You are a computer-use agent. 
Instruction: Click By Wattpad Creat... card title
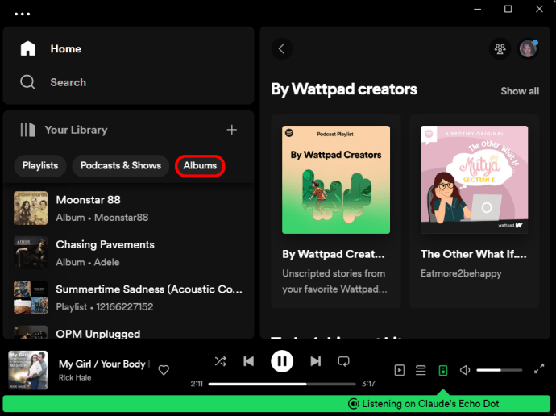click(x=334, y=254)
